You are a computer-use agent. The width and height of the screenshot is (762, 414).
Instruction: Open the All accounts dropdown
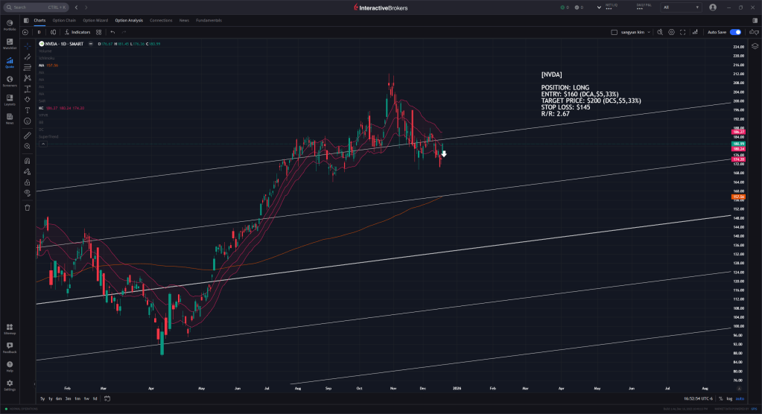pyautogui.click(x=681, y=7)
